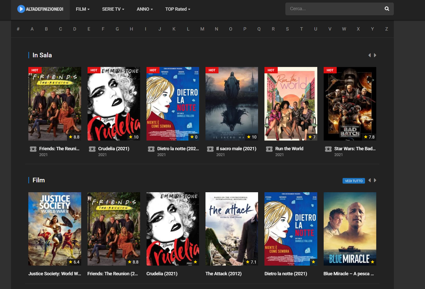Open Justice Society: World W... title link

55,274
